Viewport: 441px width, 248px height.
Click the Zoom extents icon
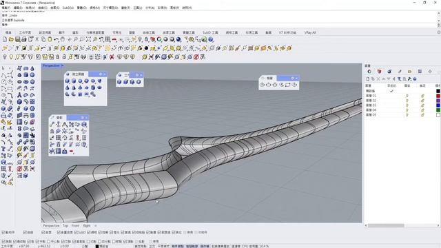click(x=89, y=39)
